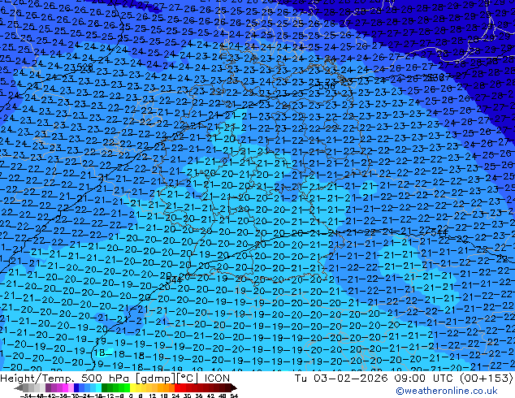Click the 528 contour label on the map
The image size is (515, 398).
(x=84, y=68)
